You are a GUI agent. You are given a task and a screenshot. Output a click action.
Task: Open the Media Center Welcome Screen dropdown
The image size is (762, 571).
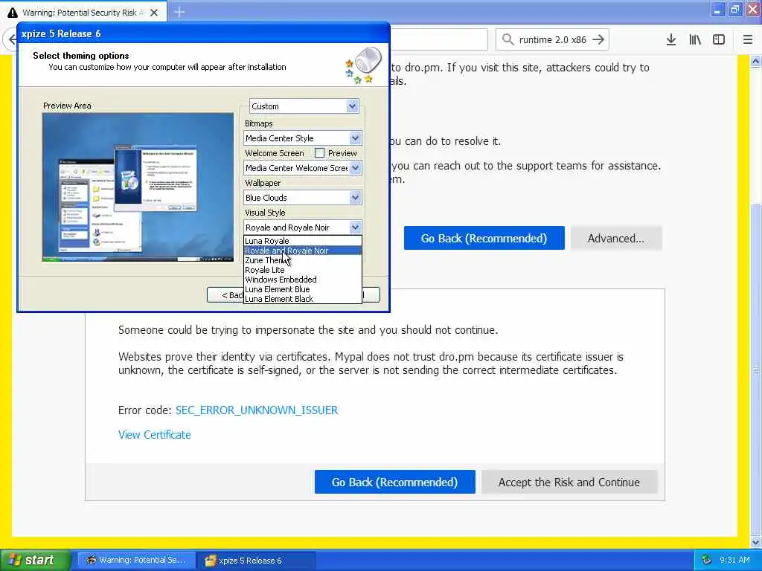pyautogui.click(x=355, y=168)
